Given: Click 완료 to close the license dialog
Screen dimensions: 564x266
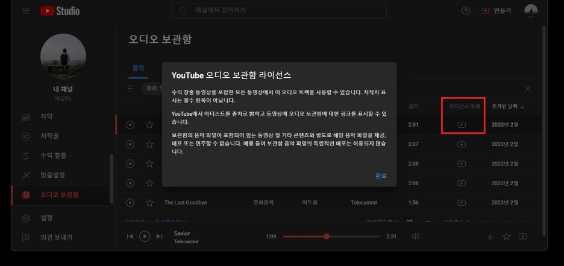Looking at the screenshot, I should click(x=381, y=176).
